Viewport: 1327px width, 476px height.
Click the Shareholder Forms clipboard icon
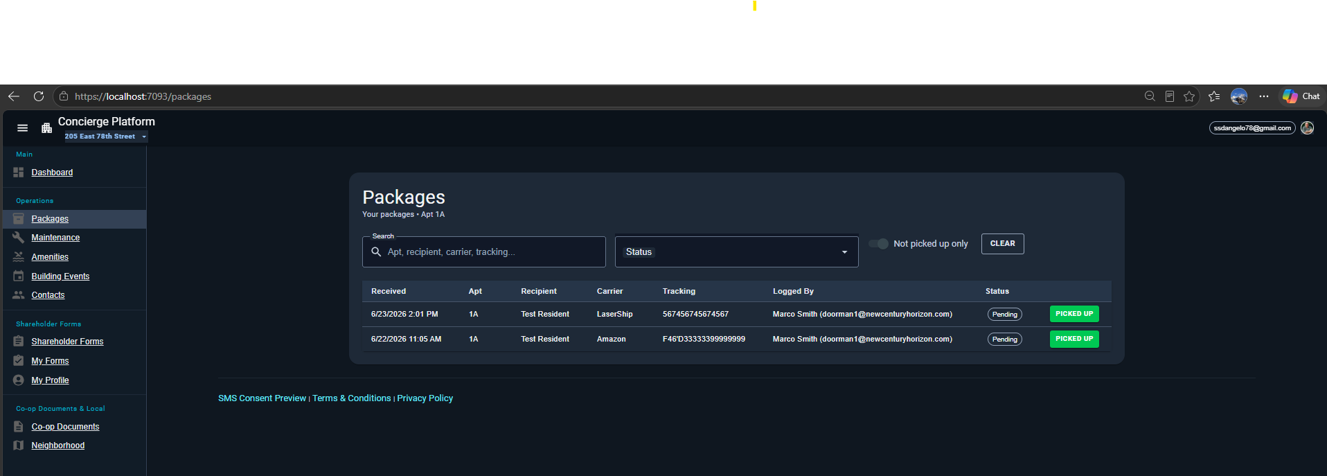[x=19, y=342]
